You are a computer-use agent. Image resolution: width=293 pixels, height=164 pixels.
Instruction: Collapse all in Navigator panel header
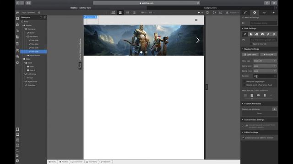41,17
